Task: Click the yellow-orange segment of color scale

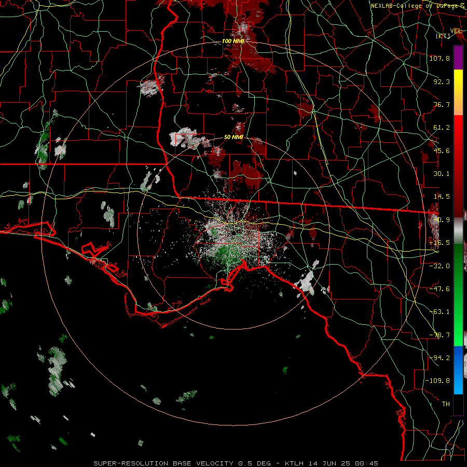Action: tap(458, 92)
